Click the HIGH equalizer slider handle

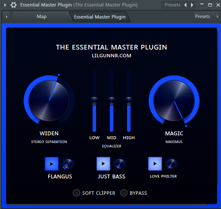[x=129, y=101]
